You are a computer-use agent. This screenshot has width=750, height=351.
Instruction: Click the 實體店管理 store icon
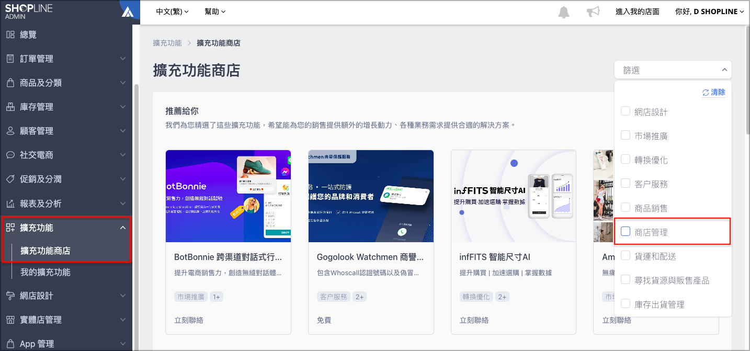click(x=10, y=320)
